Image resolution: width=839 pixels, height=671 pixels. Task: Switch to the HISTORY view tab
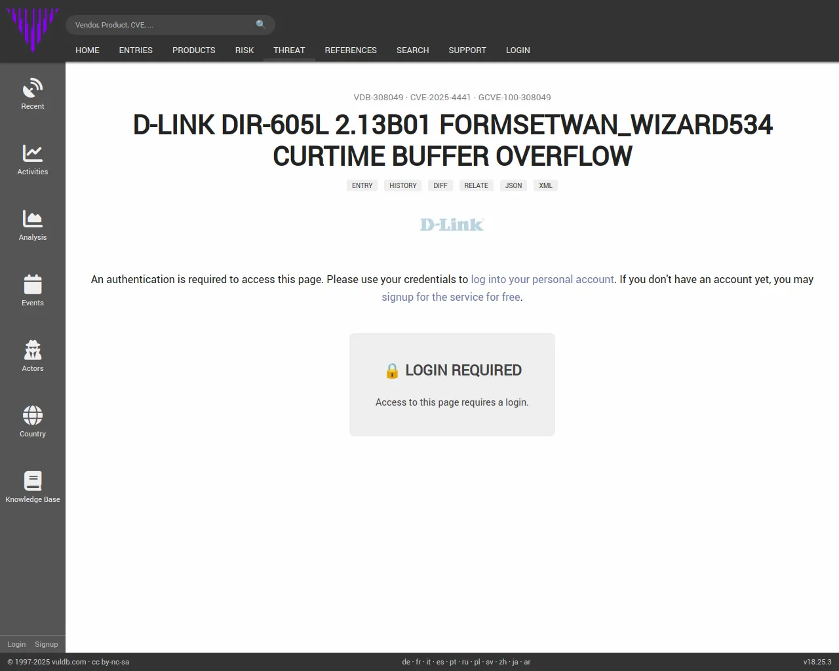coord(403,185)
